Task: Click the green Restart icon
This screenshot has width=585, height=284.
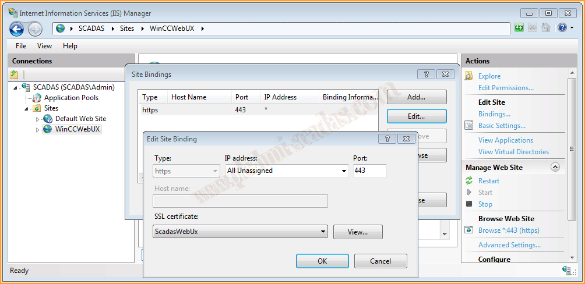Action: (x=468, y=181)
